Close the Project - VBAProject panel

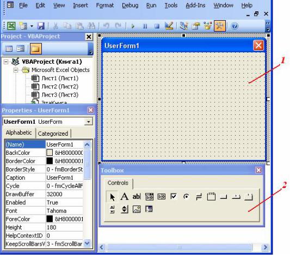[x=89, y=37]
